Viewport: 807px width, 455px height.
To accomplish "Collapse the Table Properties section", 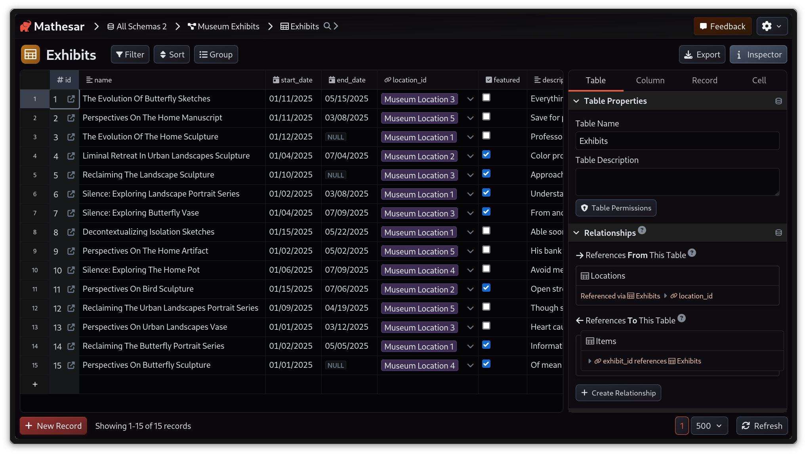I will coord(576,101).
